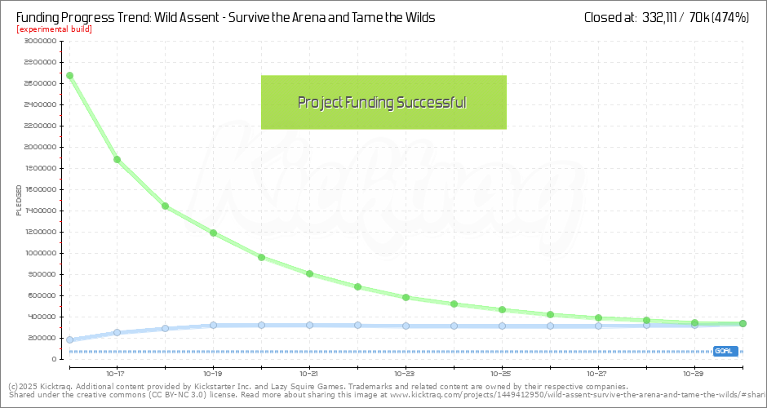Click the green trend point at 10-23
This screenshot has height=408, width=767.
[406, 297]
